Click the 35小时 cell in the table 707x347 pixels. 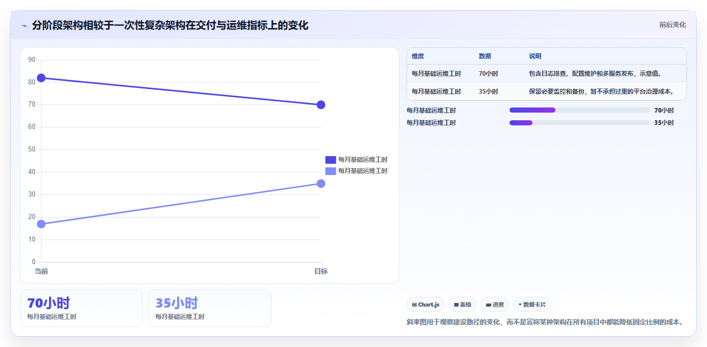tap(488, 92)
